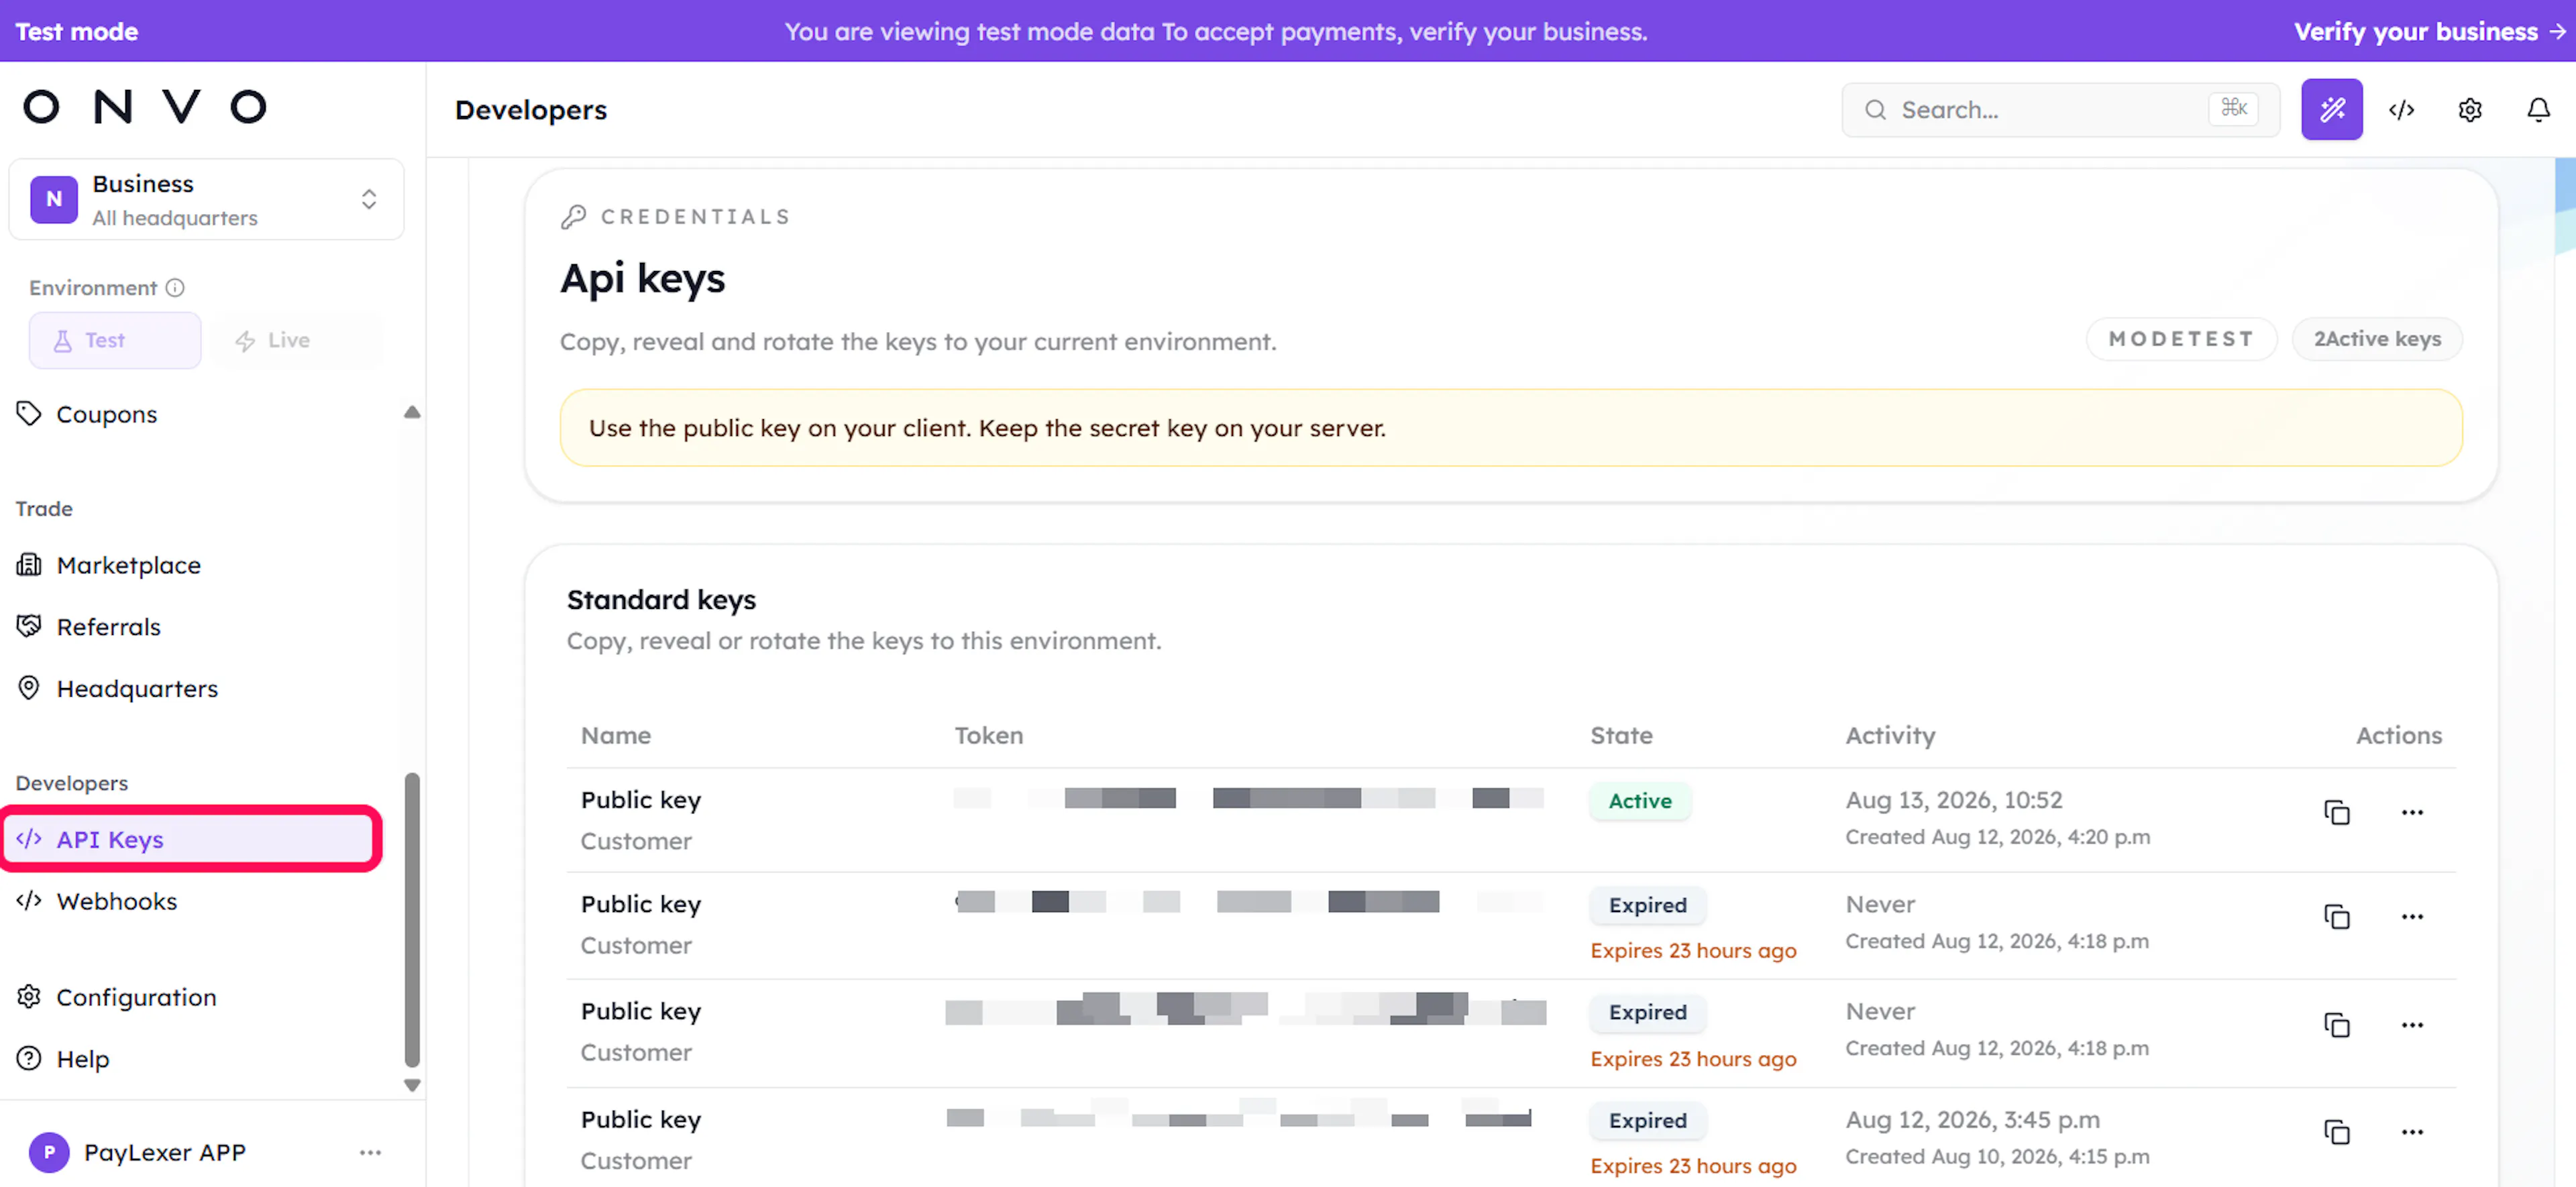
Task: Click the Developers page title
Action: click(x=531, y=110)
